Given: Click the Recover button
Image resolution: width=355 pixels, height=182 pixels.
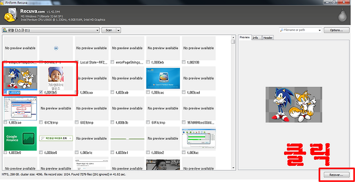Looking at the screenshot, I should coord(336,175).
